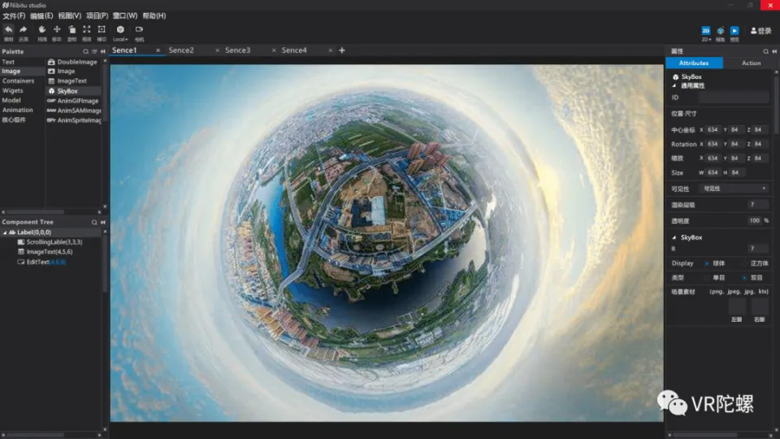Select the hand drag tool
This screenshot has width=780, height=439.
(42, 30)
